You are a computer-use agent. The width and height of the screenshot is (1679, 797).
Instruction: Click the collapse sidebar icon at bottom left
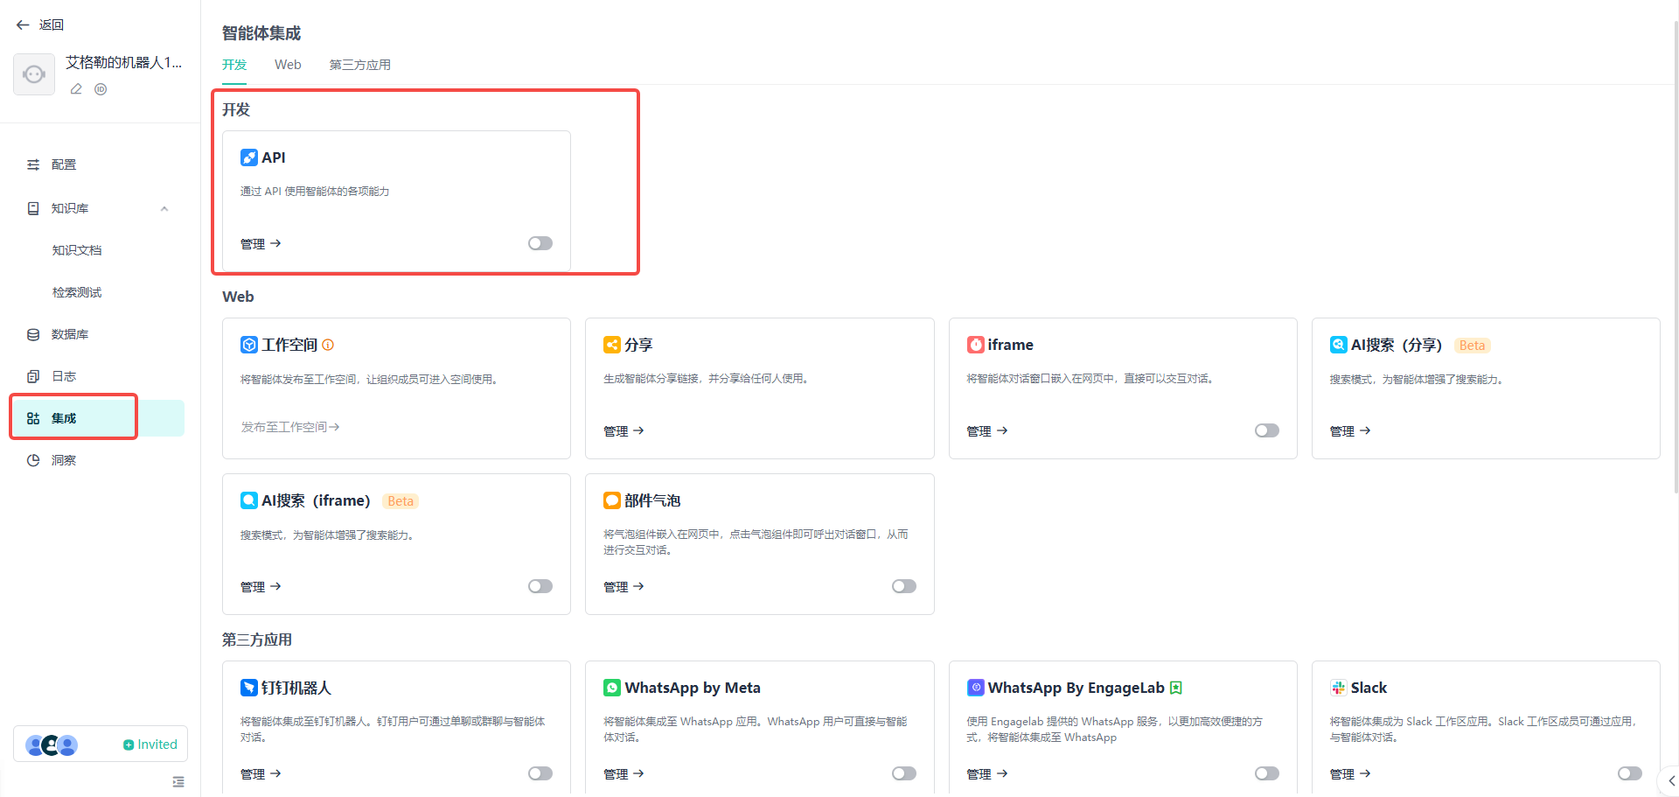pos(178,781)
